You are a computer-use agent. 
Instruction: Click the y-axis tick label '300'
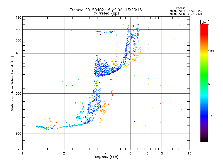click(x=19, y=70)
